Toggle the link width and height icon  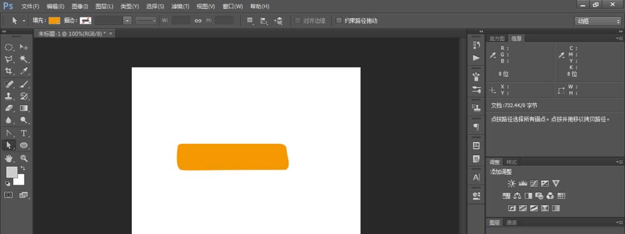tap(198, 21)
